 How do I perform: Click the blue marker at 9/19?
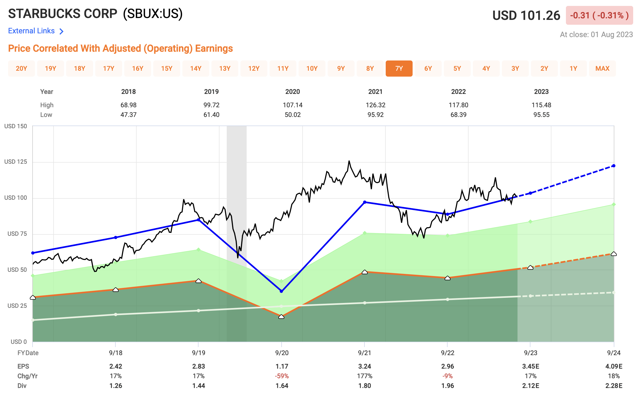coord(199,220)
